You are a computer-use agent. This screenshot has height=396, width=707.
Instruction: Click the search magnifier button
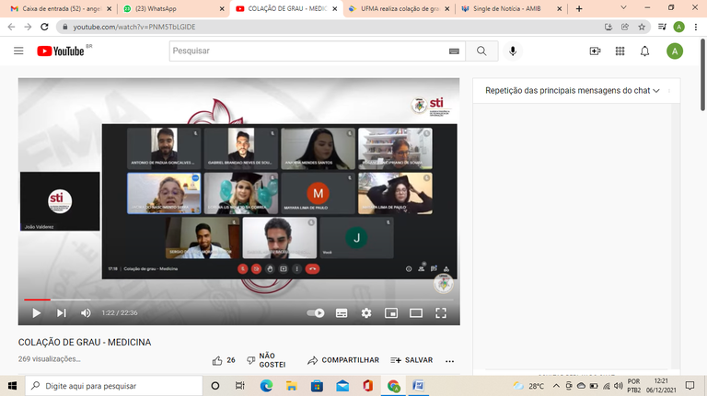pyautogui.click(x=481, y=51)
